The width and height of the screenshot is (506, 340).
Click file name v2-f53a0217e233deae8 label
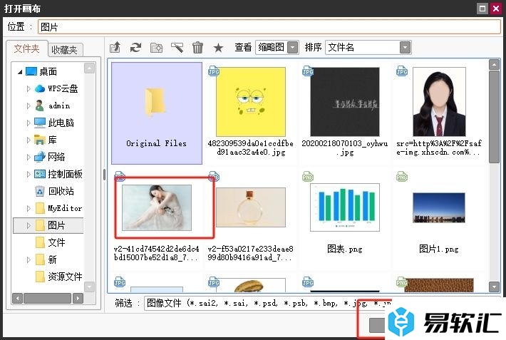250,253
